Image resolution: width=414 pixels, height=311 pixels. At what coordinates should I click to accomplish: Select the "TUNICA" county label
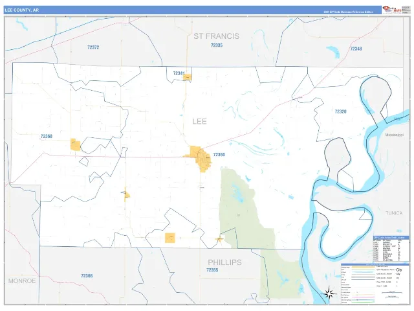pos(394,213)
